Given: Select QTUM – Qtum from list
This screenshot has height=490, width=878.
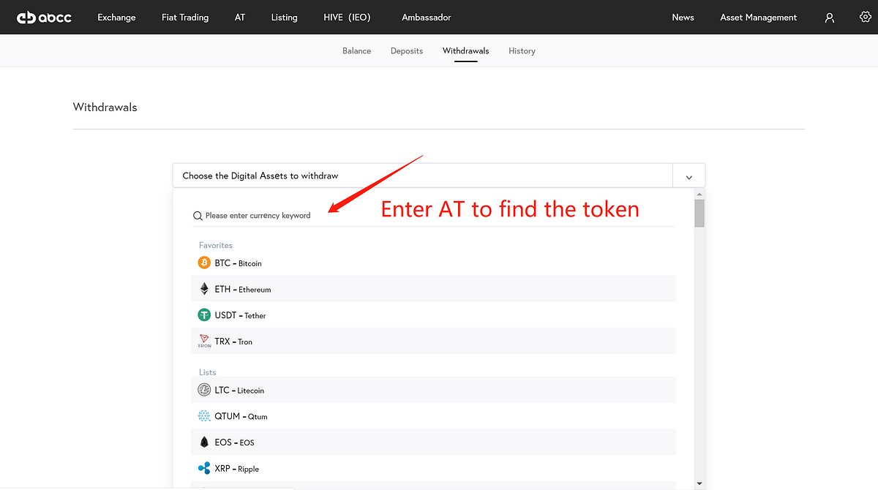Looking at the screenshot, I should point(433,416).
